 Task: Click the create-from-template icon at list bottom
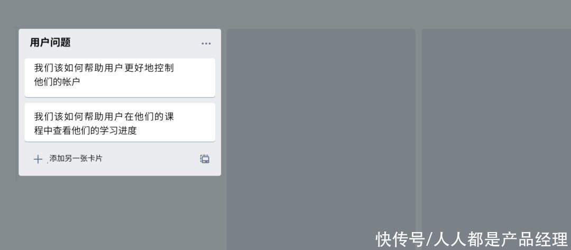pos(205,159)
